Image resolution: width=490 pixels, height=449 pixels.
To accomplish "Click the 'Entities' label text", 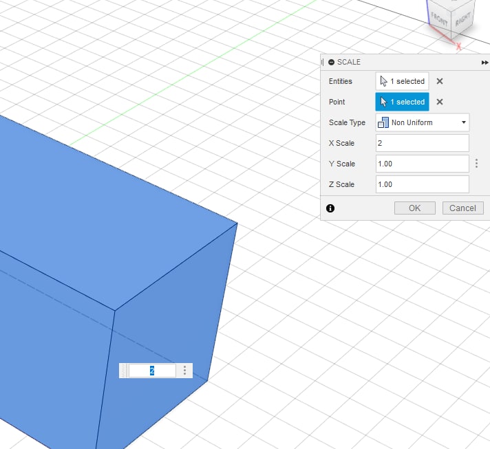I will [x=340, y=81].
